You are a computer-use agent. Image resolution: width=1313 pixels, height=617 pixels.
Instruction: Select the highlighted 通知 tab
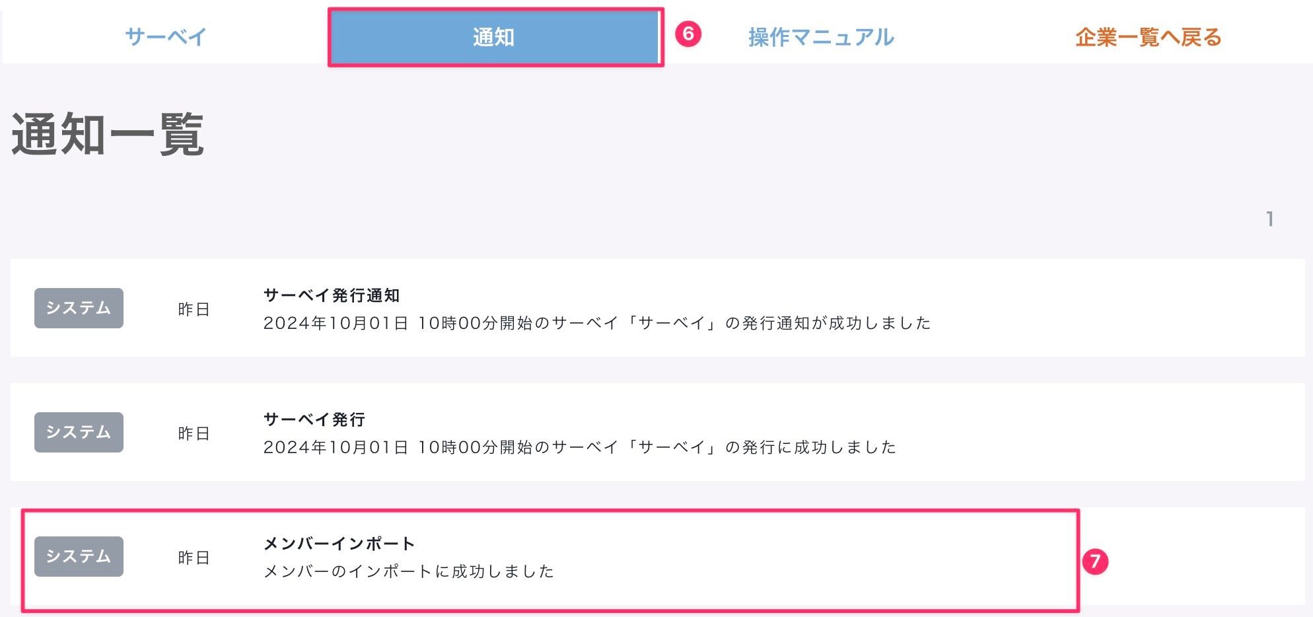494,37
